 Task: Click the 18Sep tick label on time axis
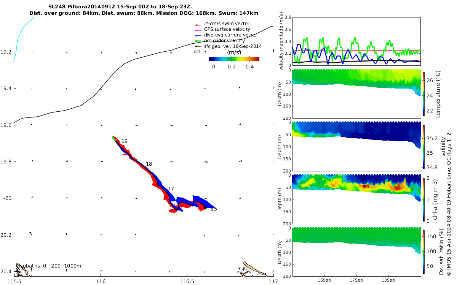388,279
